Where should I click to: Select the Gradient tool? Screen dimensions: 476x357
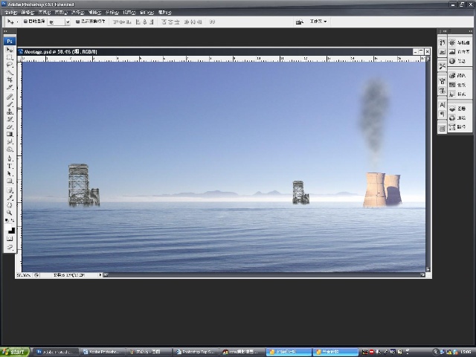tap(10, 134)
